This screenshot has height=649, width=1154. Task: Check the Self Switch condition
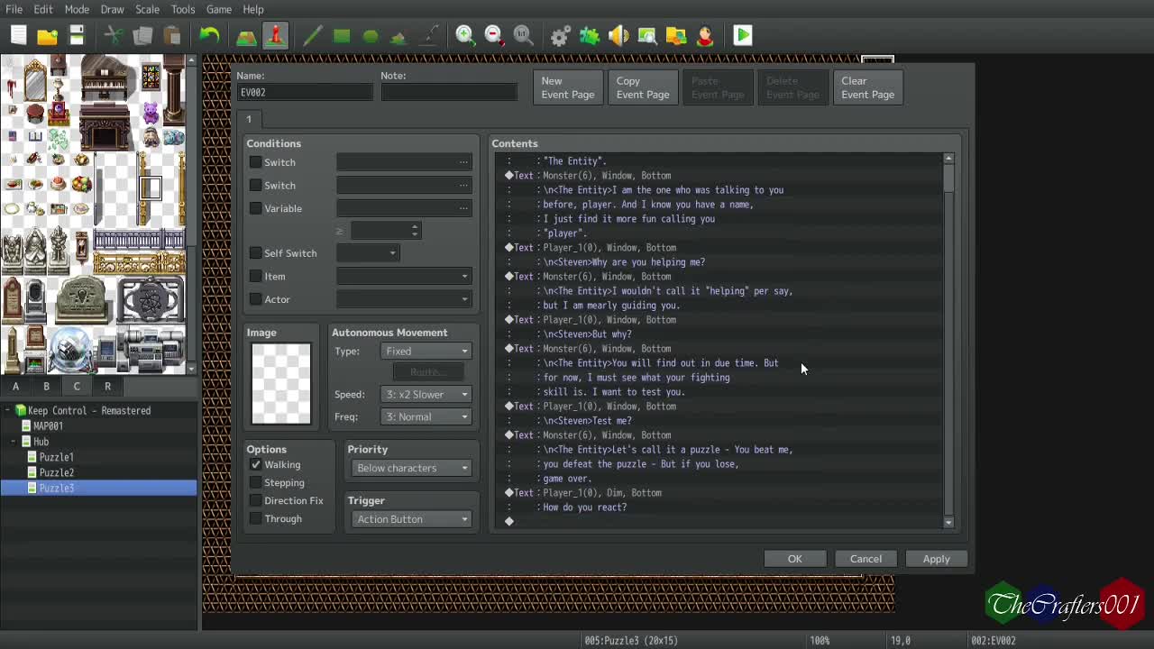point(256,253)
